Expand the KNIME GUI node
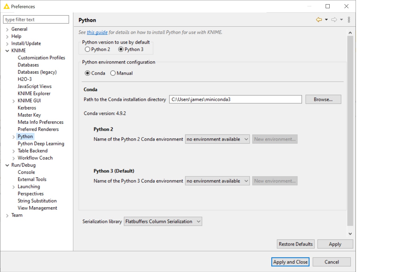407x272 pixels. tap(14, 101)
